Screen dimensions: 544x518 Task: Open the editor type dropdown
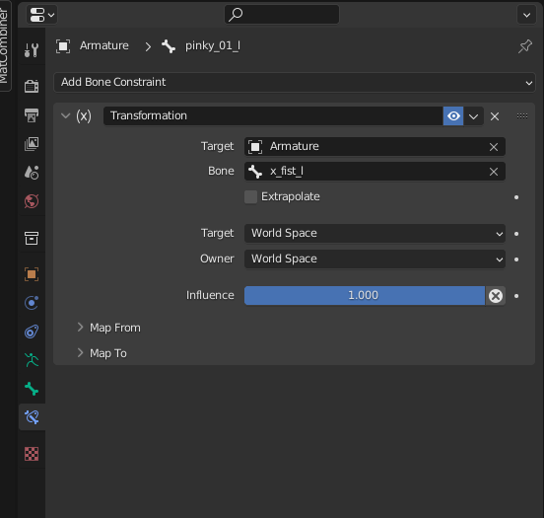(x=41, y=15)
